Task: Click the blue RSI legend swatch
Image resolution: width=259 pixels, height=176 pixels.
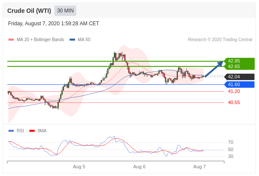Action: (11, 131)
